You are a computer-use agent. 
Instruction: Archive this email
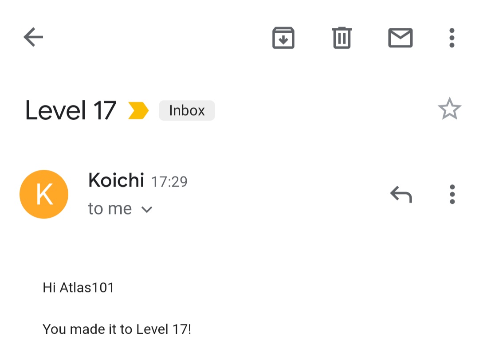pos(283,38)
